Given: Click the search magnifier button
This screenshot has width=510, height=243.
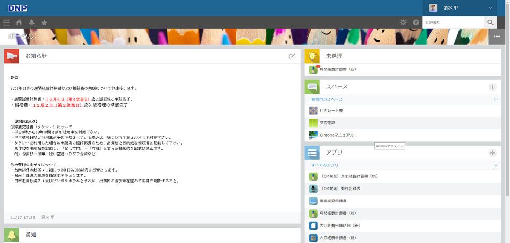Looking at the screenshot, I should coord(490,23).
